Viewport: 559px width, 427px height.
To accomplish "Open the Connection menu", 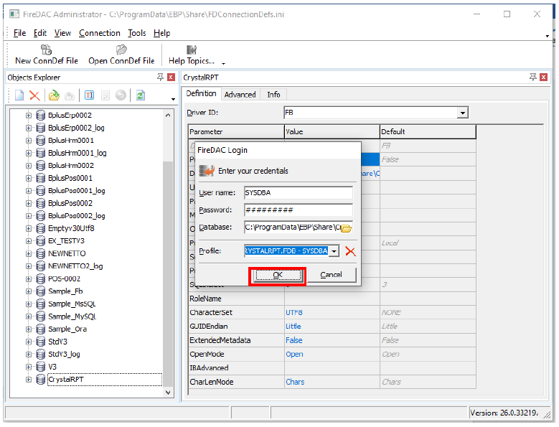I will click(x=99, y=33).
